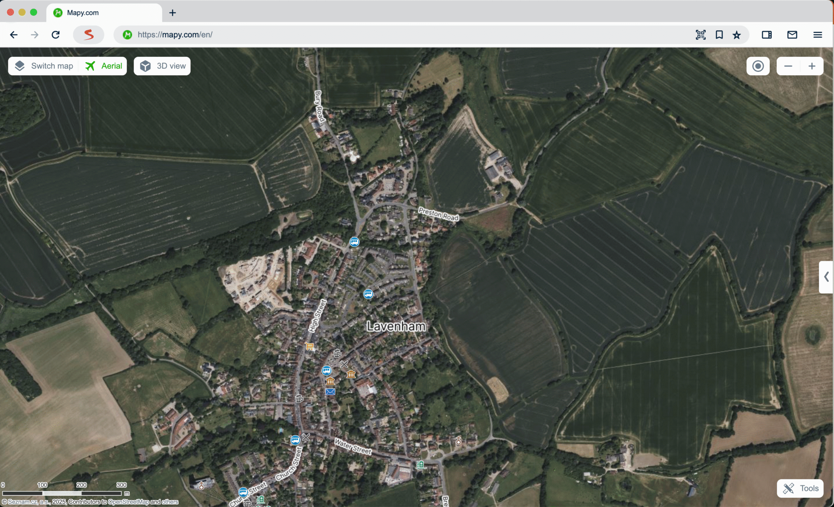Expand the collapsed right side panel
The image size is (834, 507).
(826, 277)
